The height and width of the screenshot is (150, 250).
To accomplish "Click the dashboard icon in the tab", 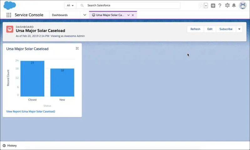I will tap(94, 15).
